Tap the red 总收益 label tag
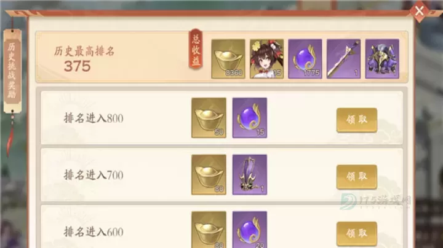The height and width of the screenshot is (248, 443). [x=196, y=48]
